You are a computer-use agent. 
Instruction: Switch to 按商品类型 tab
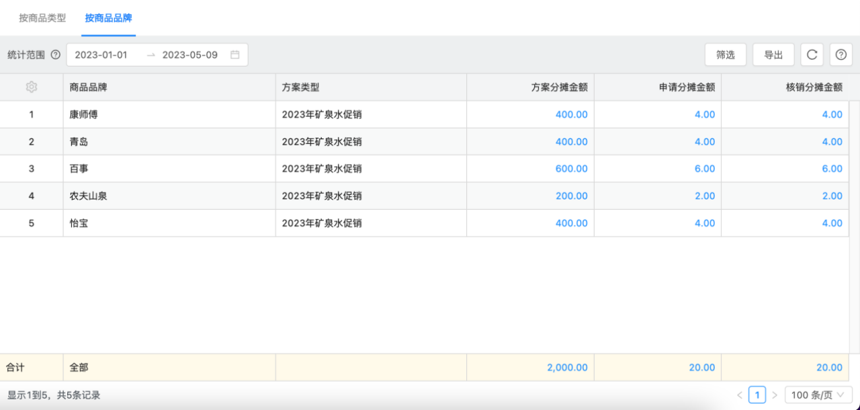[42, 18]
